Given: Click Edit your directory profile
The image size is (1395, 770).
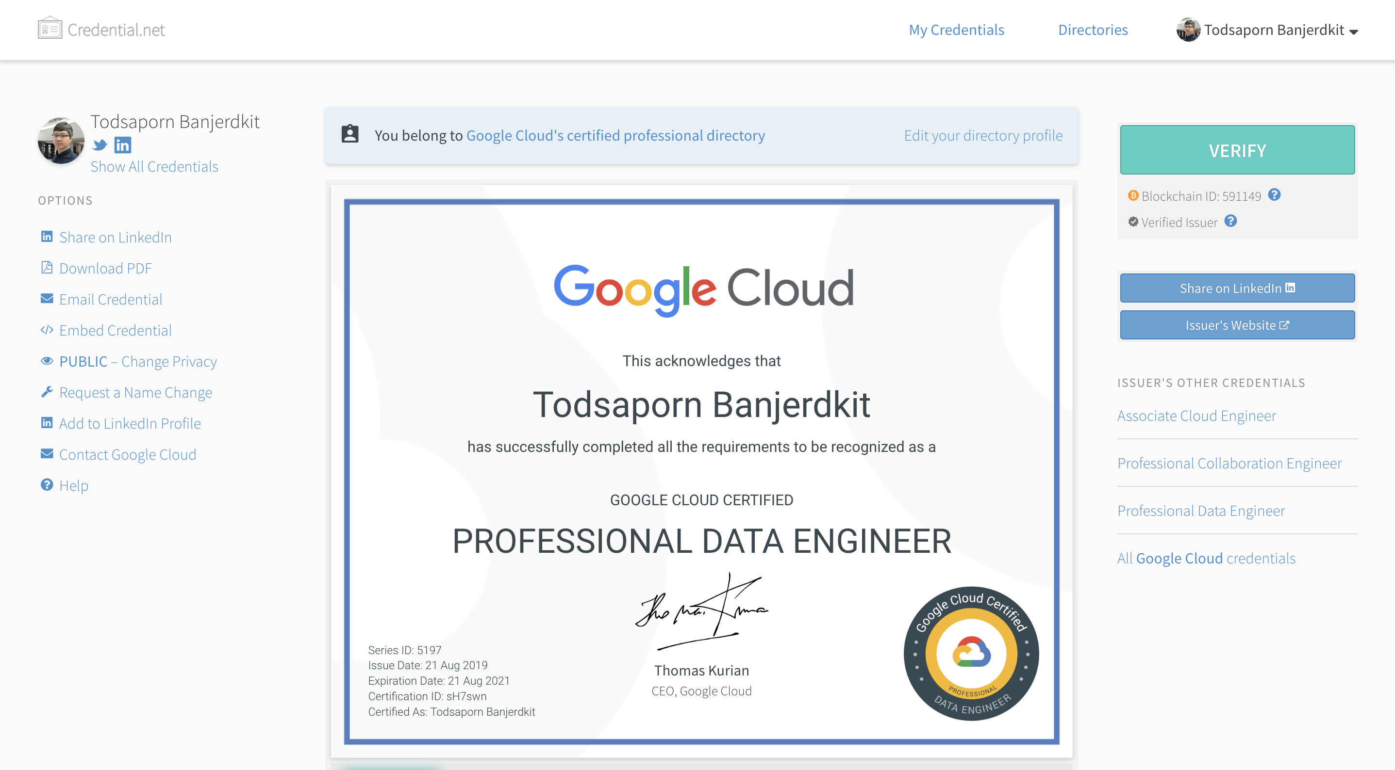Looking at the screenshot, I should (x=983, y=135).
